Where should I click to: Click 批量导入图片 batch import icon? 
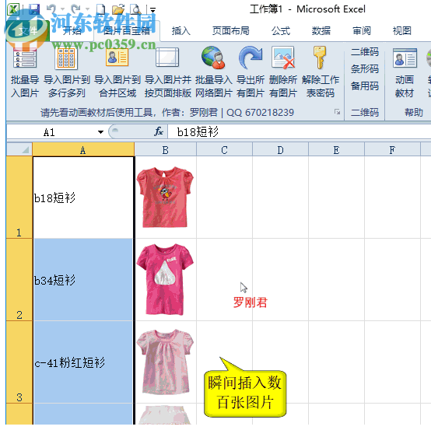point(24,58)
